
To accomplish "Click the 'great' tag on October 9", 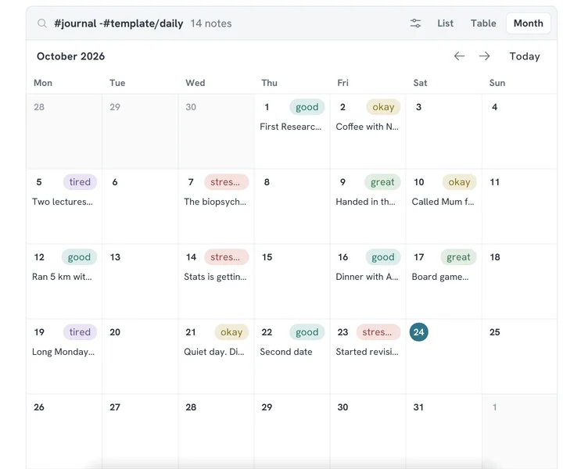I will click(x=382, y=182).
